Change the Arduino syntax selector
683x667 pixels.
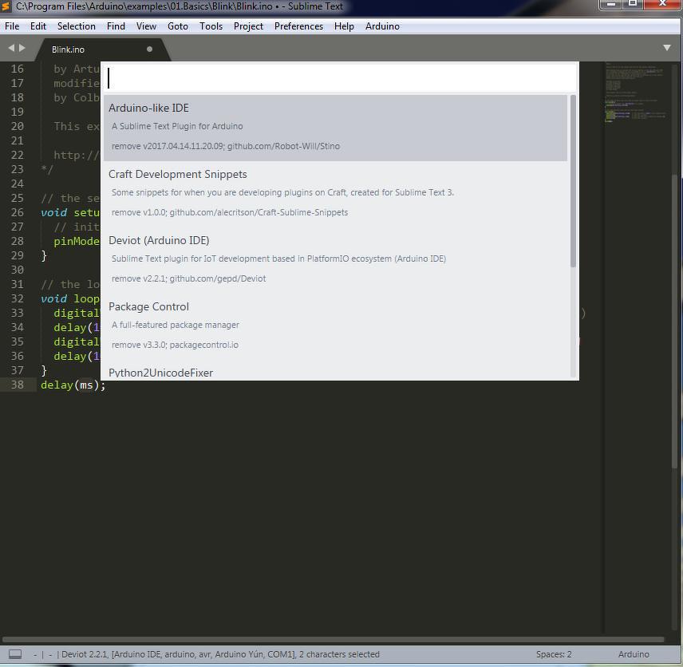pos(634,654)
